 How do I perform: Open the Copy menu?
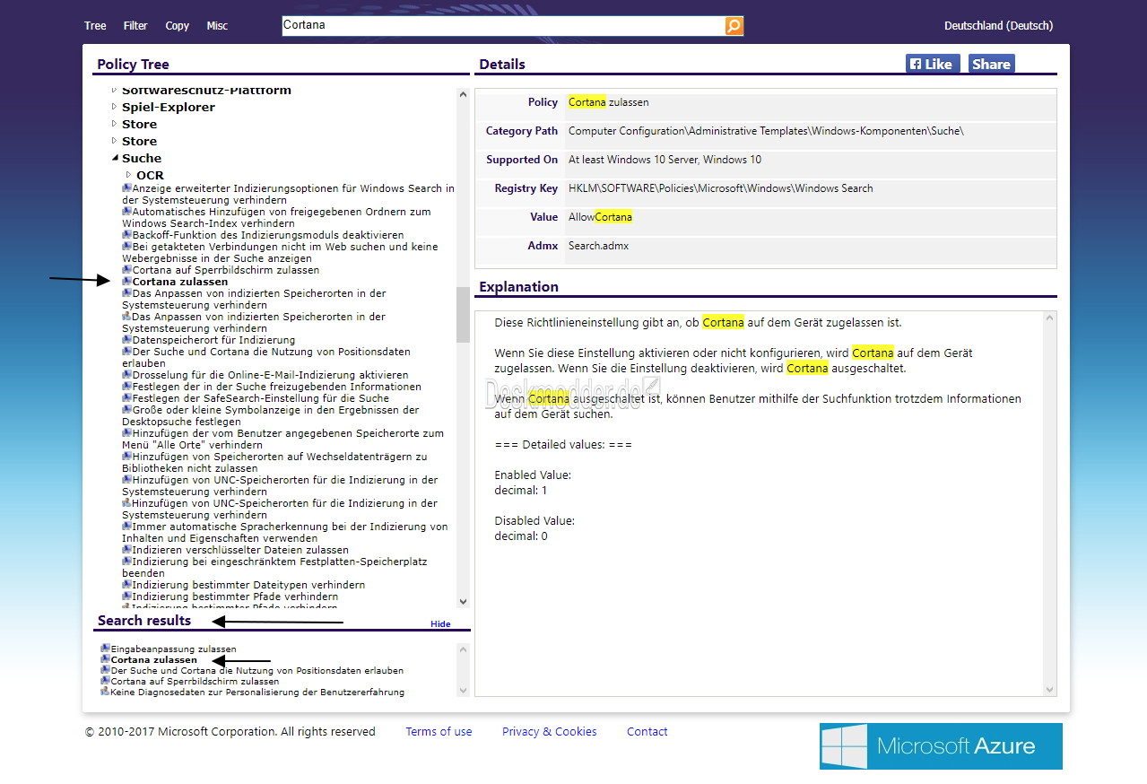178,26
